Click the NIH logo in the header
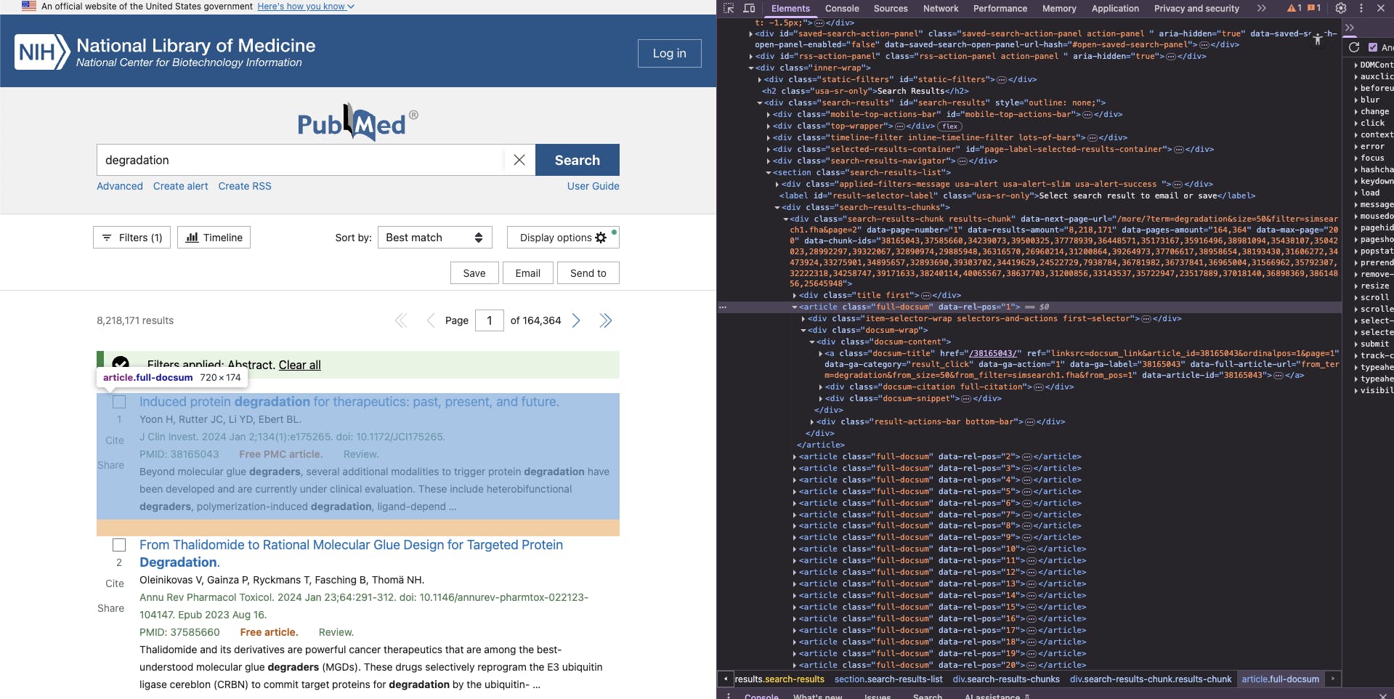1394x699 pixels. [42, 52]
